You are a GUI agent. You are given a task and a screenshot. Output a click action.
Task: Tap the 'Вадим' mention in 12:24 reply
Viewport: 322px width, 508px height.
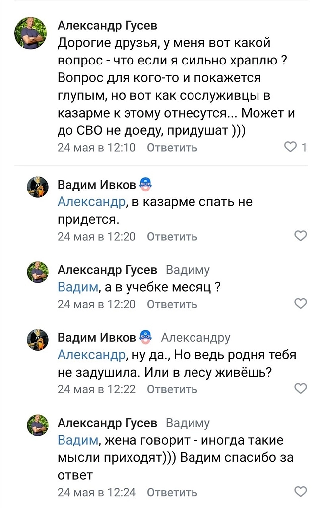click(79, 440)
